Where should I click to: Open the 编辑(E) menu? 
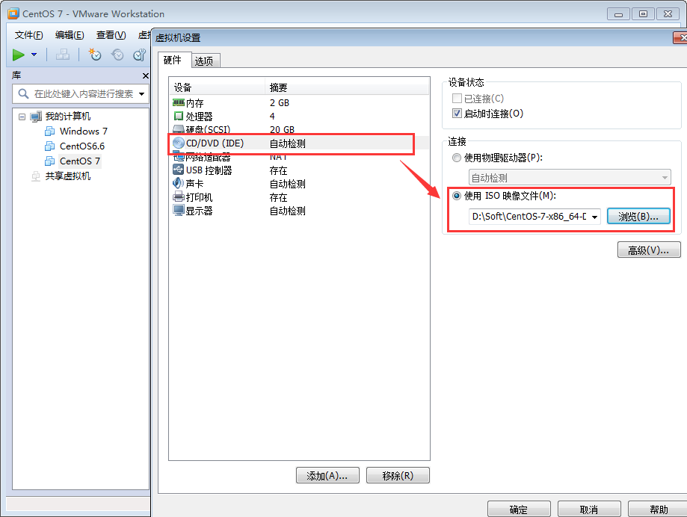[x=70, y=35]
